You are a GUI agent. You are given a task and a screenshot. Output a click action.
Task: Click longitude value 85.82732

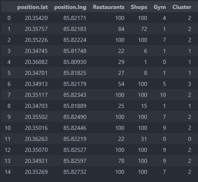click(x=75, y=172)
